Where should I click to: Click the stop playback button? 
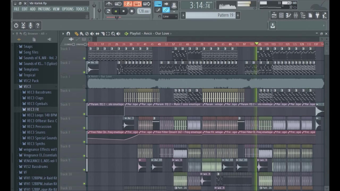[x=124, y=11]
